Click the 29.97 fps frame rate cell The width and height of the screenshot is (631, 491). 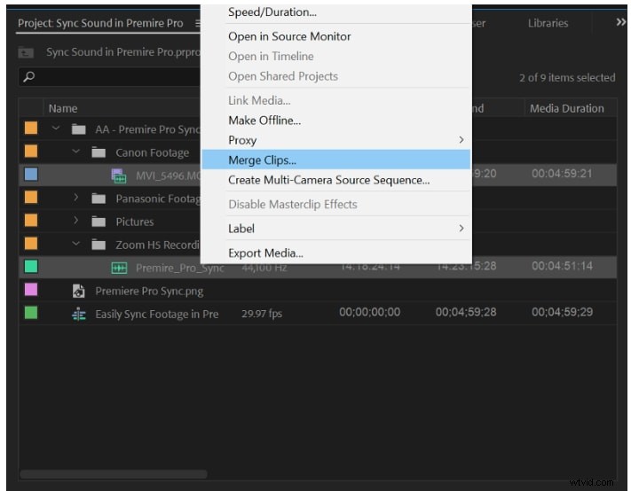[262, 314]
